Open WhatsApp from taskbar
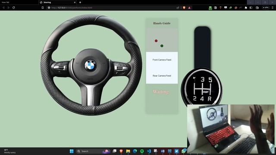The image size is (276, 155). click(184, 151)
